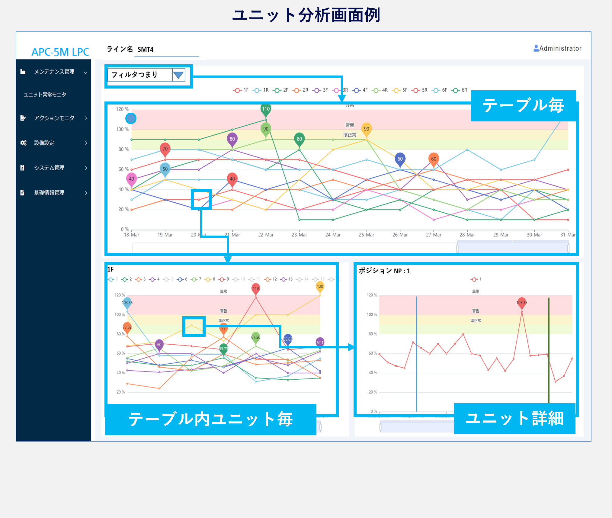This screenshot has height=518, width=612.
Task: Click the Administrator user icon
Action: point(536,48)
